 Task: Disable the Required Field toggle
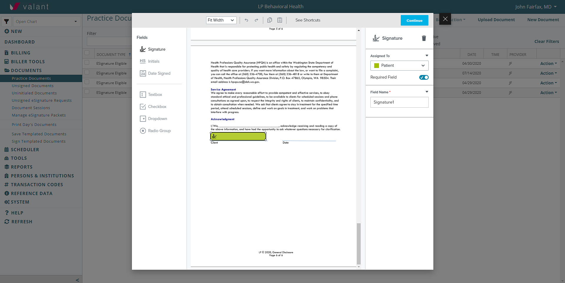pos(424,77)
